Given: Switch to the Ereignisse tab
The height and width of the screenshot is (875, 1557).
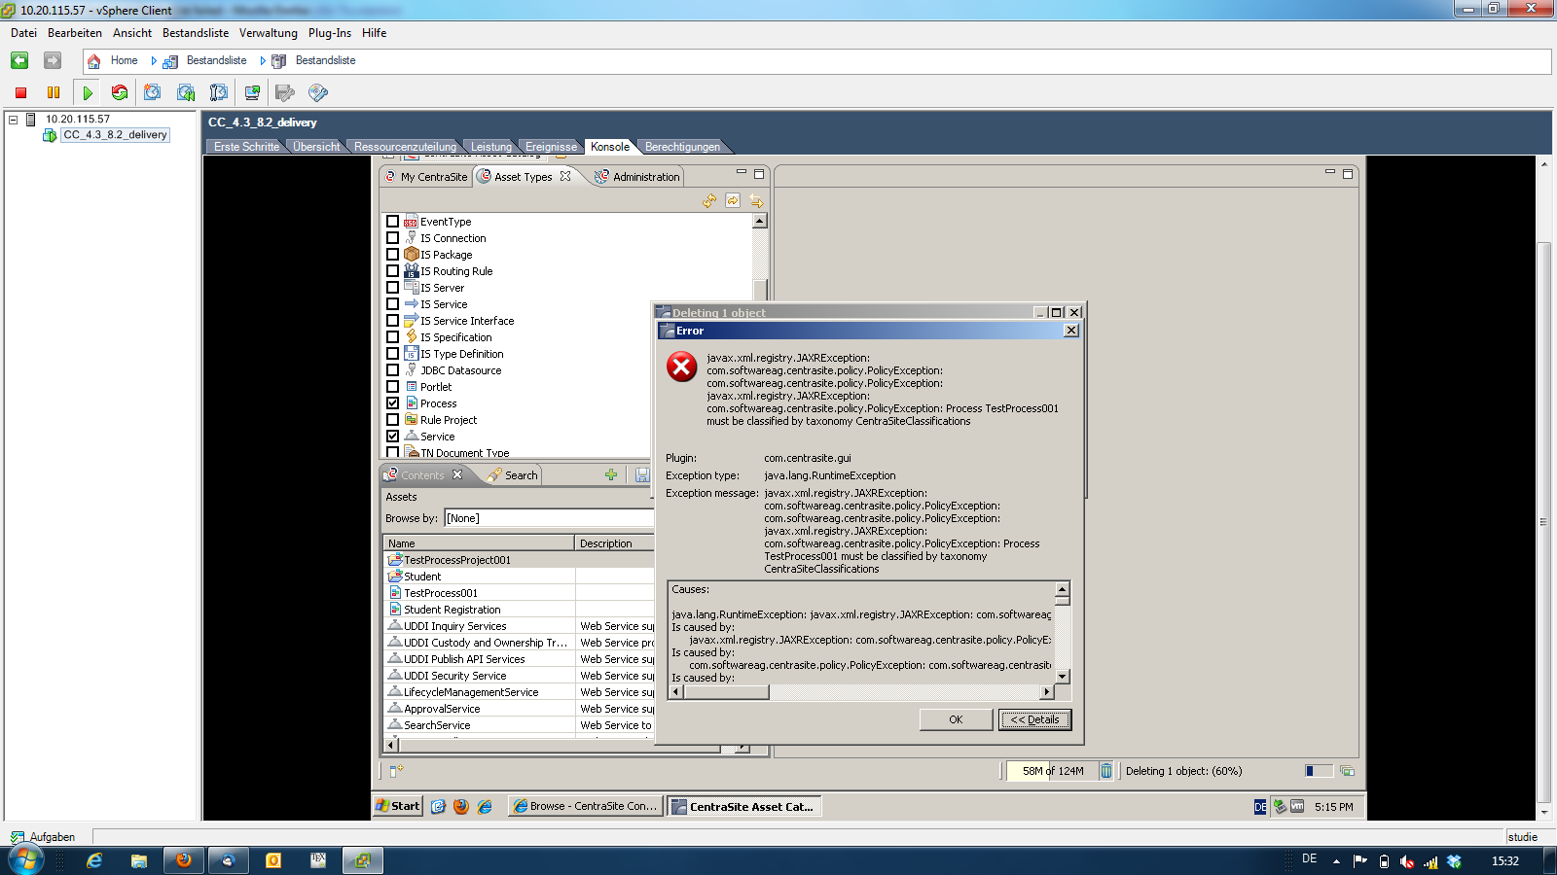Looking at the screenshot, I should click(551, 147).
